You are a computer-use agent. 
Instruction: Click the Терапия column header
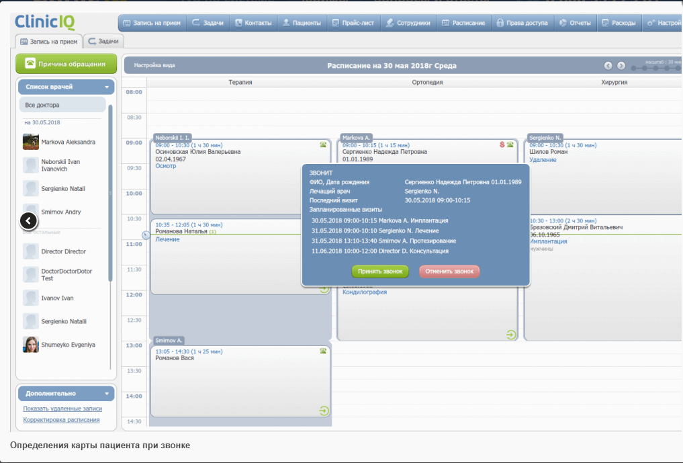point(240,82)
